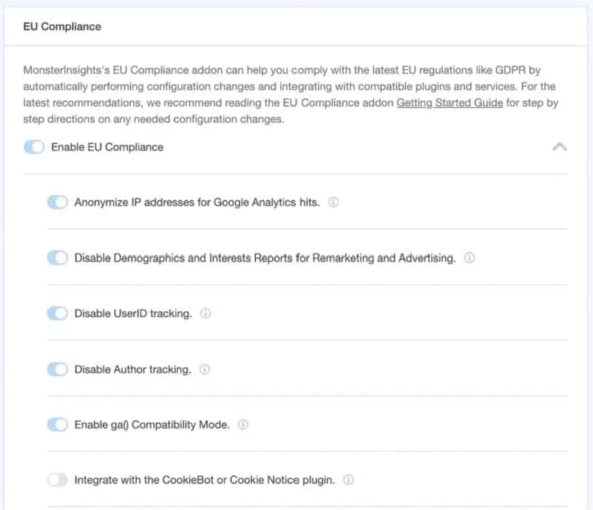Enable the CookieBot or Cookie Notice integration
This screenshot has width=593, height=510.
pos(57,480)
